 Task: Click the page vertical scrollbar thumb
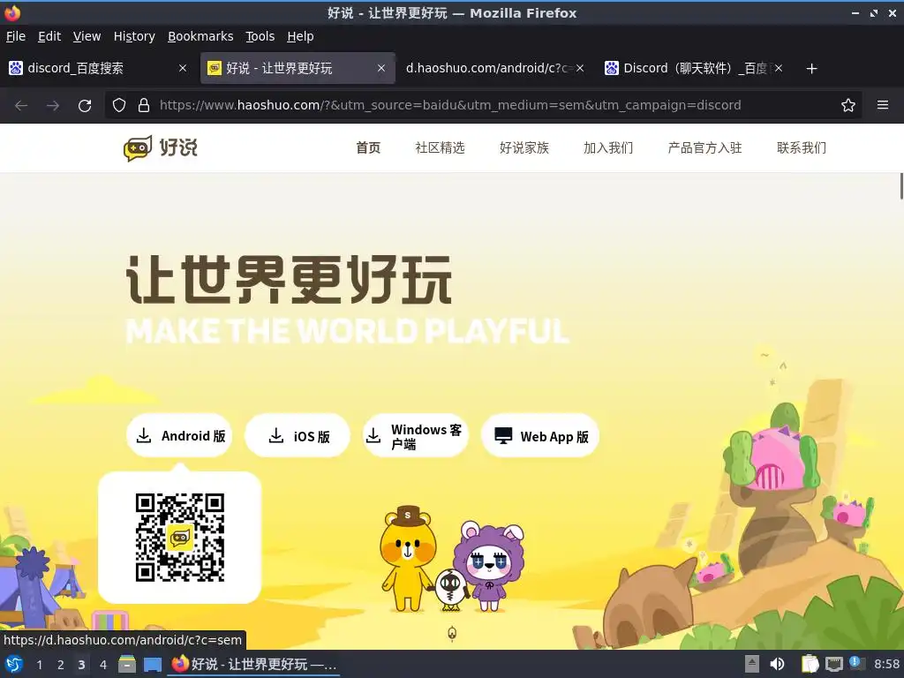[901, 186]
